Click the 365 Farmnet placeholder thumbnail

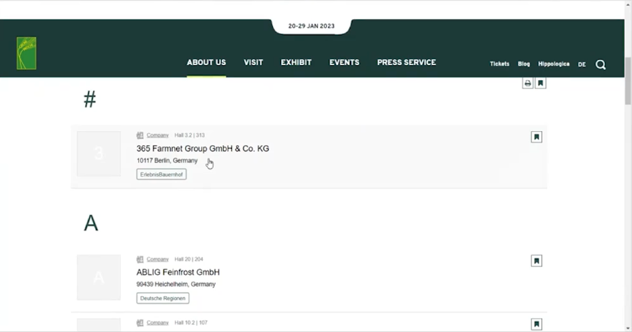pos(99,153)
